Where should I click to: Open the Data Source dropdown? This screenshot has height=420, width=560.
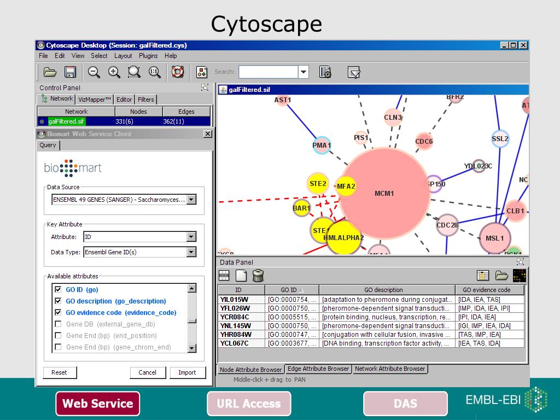[x=191, y=199]
